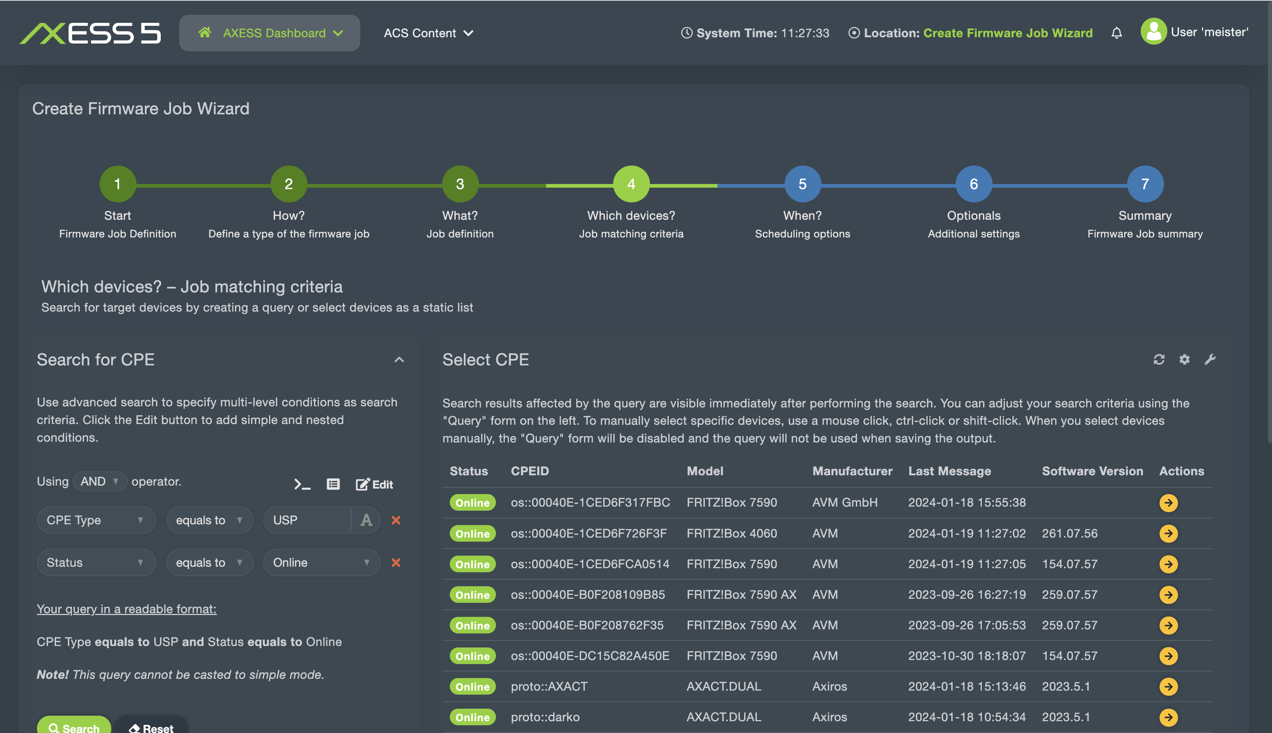Sort by the Software Version column header
This screenshot has width=1272, height=733.
click(1092, 471)
